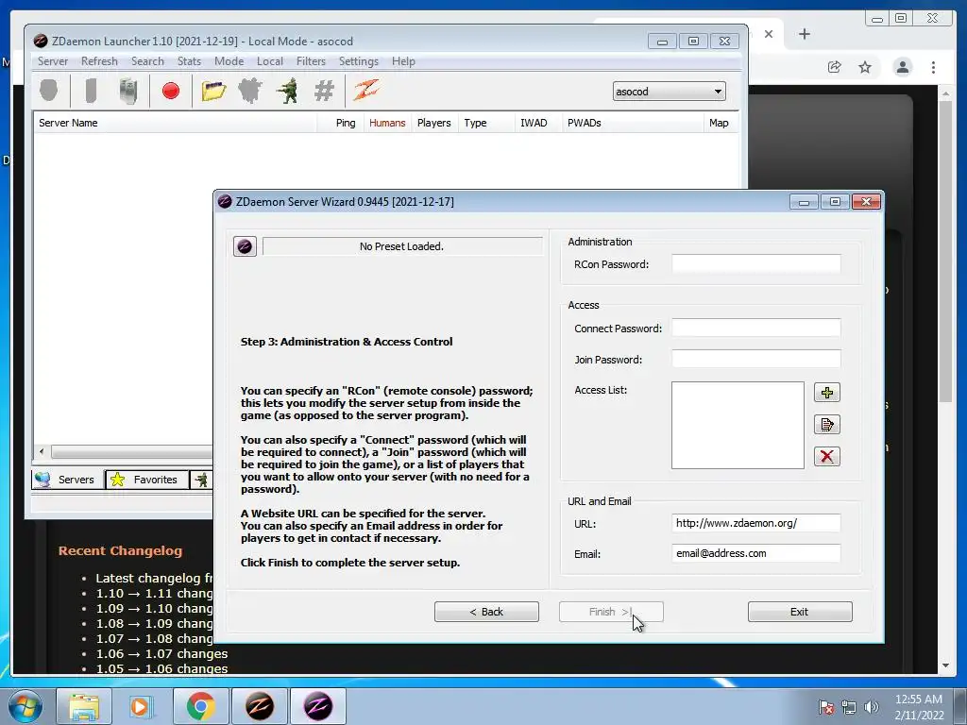Open the asocod profile dropdown
967x725 pixels.
click(670, 92)
